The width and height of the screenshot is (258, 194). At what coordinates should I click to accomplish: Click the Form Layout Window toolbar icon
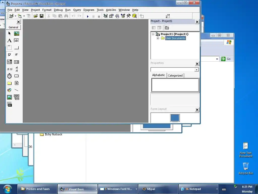point(117,16)
